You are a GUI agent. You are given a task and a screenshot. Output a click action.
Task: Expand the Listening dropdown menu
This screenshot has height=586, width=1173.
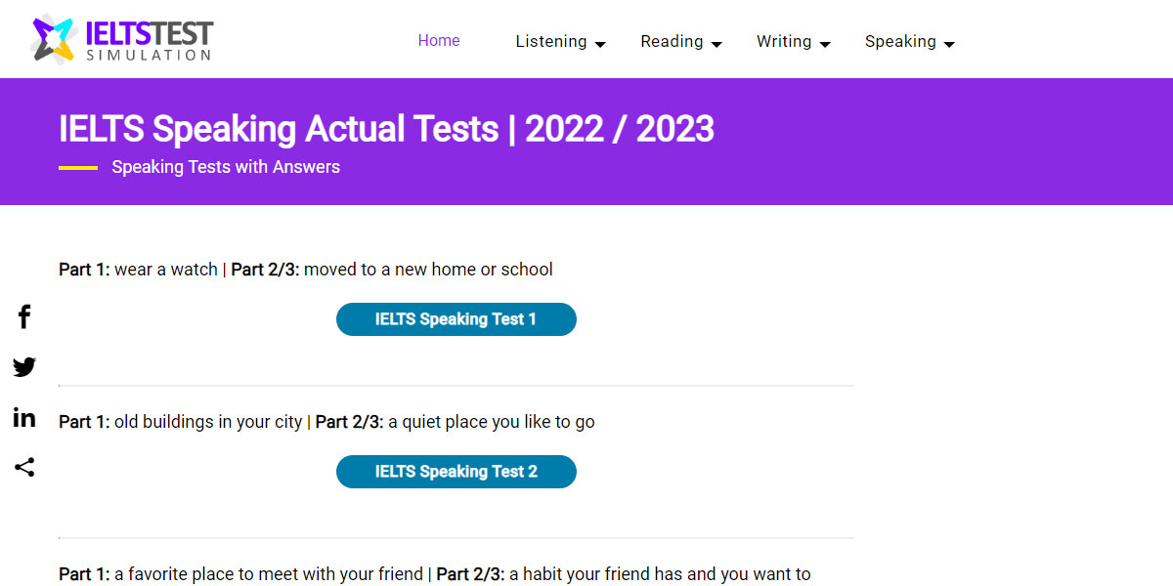(x=600, y=44)
